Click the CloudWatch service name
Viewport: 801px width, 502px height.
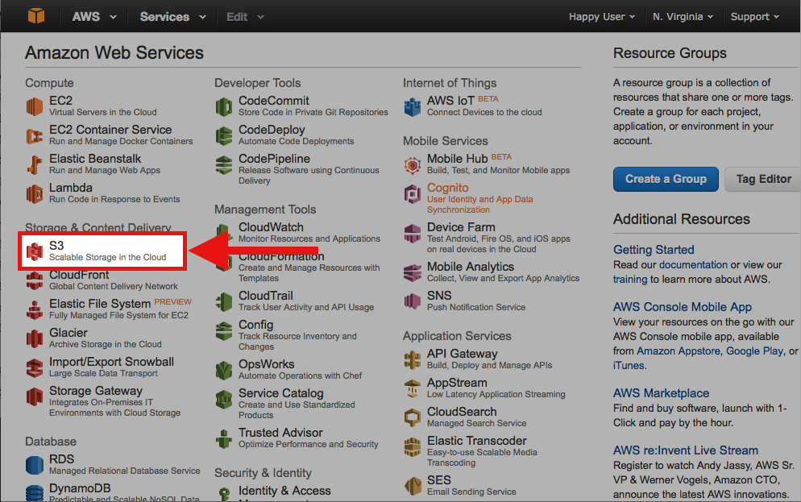click(x=271, y=227)
